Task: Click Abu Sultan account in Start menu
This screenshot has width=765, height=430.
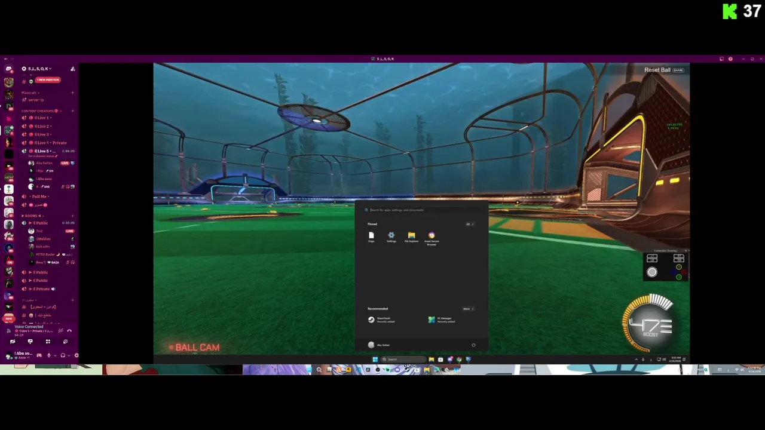Action: pos(379,345)
